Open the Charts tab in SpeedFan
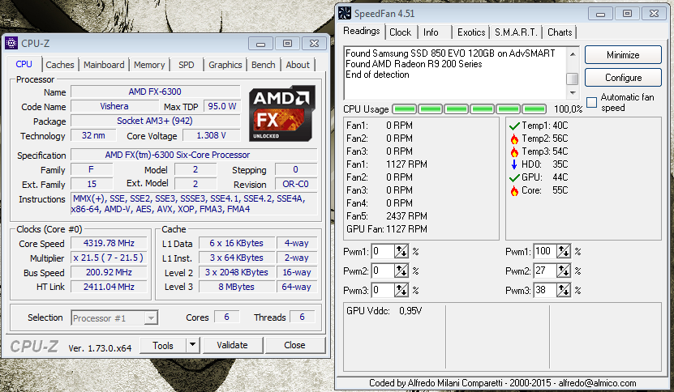This screenshot has height=392, width=674. pyautogui.click(x=560, y=32)
